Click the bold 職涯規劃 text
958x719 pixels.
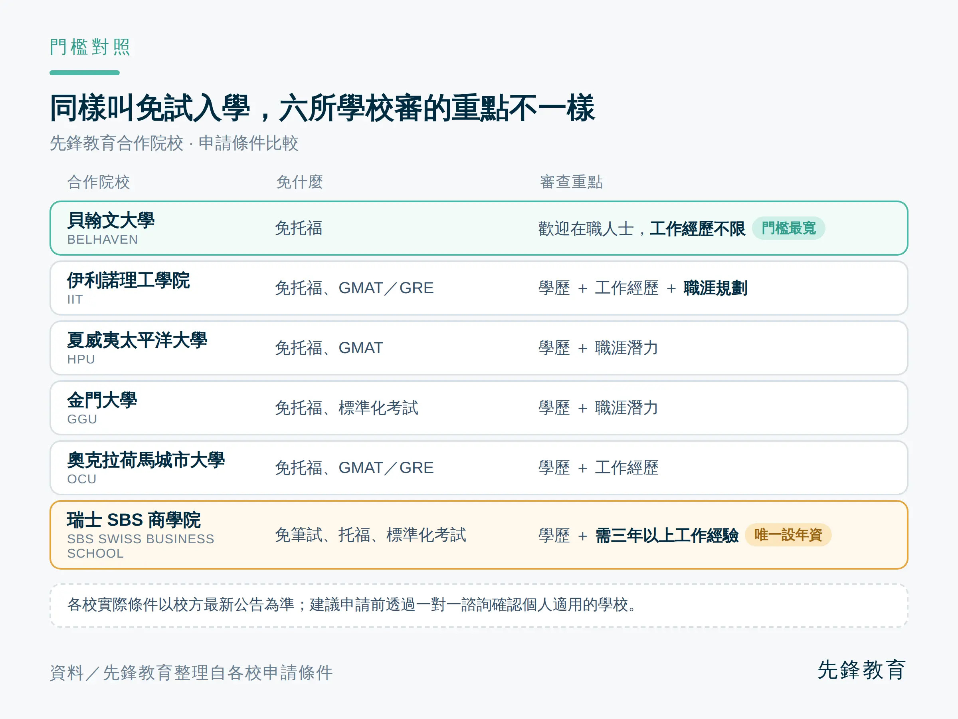tap(715, 288)
